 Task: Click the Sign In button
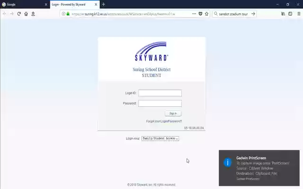pos(173,113)
